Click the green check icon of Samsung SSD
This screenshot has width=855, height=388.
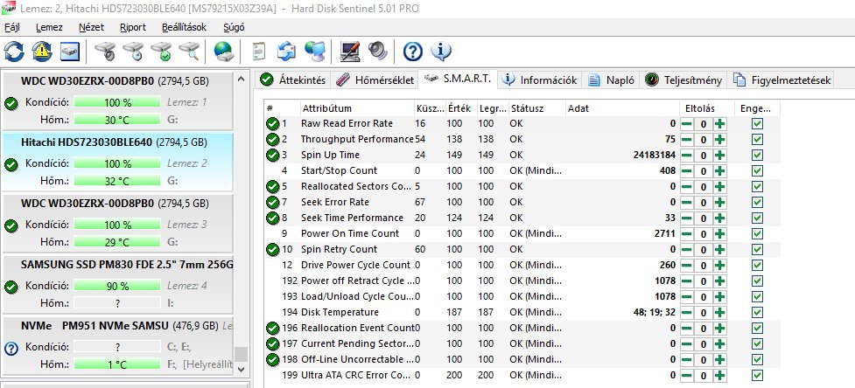point(11,287)
